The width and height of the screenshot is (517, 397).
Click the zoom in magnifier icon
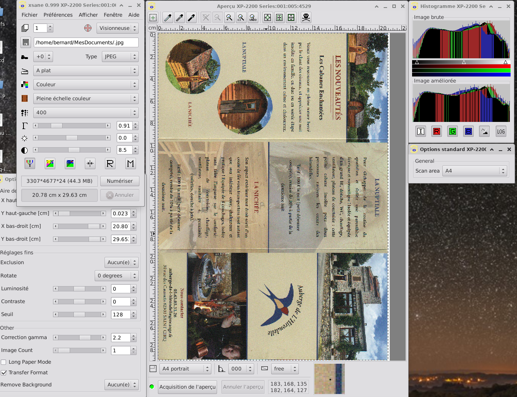[229, 17]
